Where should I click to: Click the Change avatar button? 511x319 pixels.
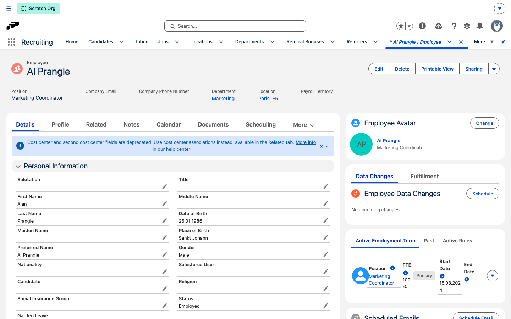(x=485, y=123)
